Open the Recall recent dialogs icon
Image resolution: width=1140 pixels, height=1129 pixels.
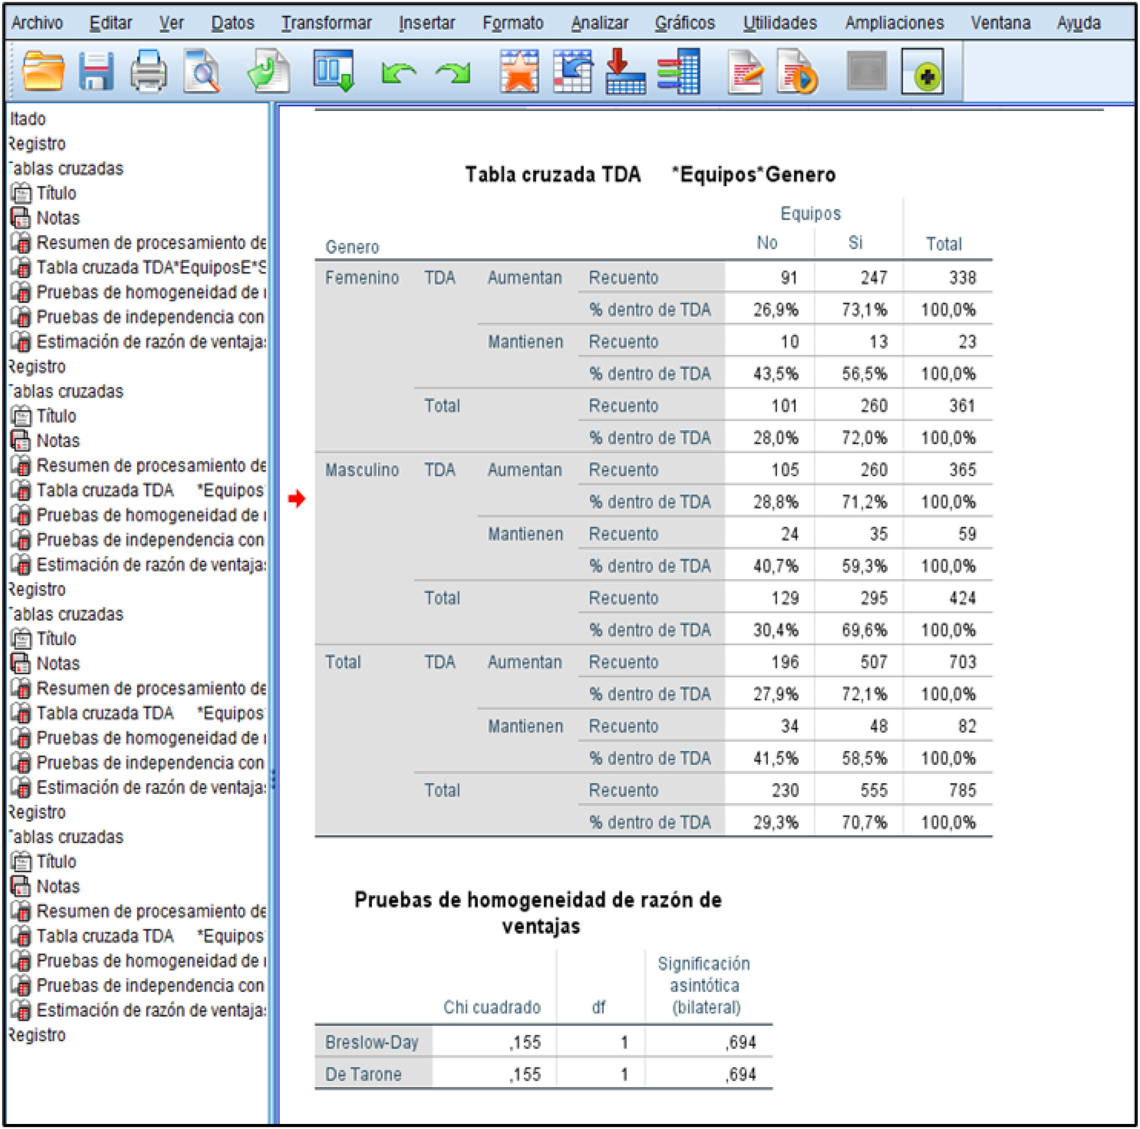coord(334,70)
